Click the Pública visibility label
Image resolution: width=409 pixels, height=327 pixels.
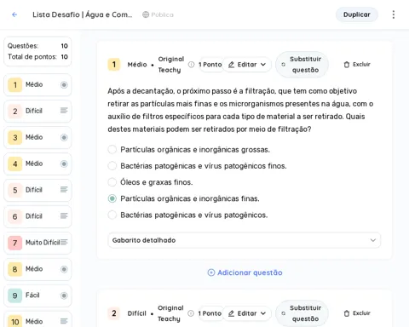click(162, 14)
